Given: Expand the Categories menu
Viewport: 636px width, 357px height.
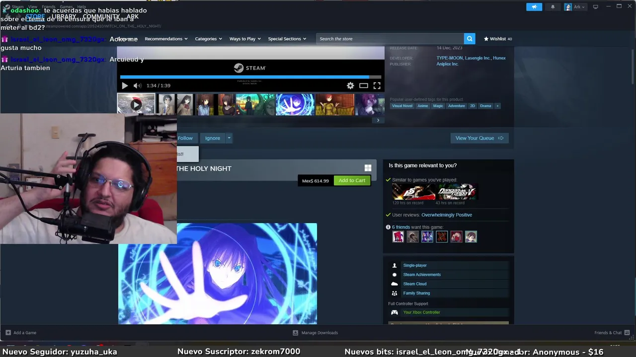Looking at the screenshot, I should (208, 39).
